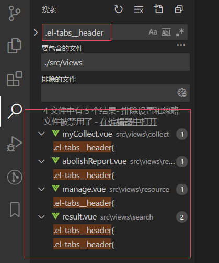Click the Vue file icon of abolishReport.vue

tap(55, 161)
